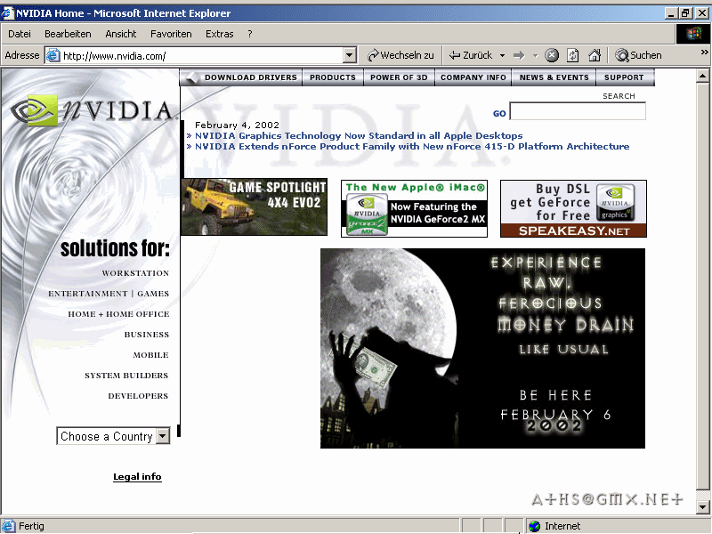Open the Forward history dropdown arrow

coord(536,55)
